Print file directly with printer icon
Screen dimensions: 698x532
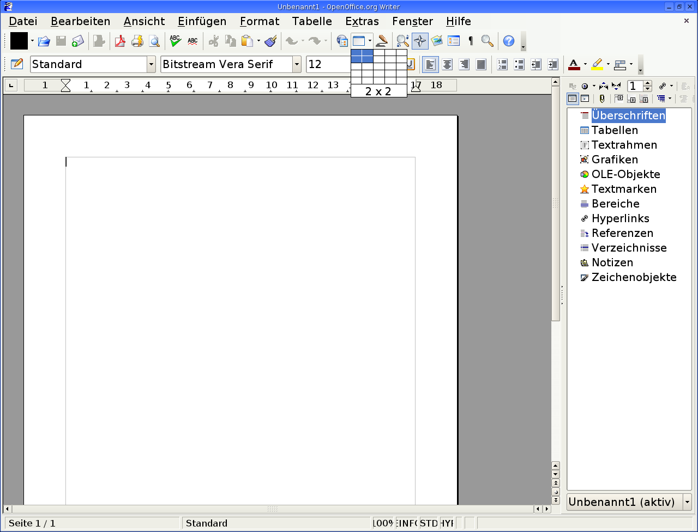[137, 41]
